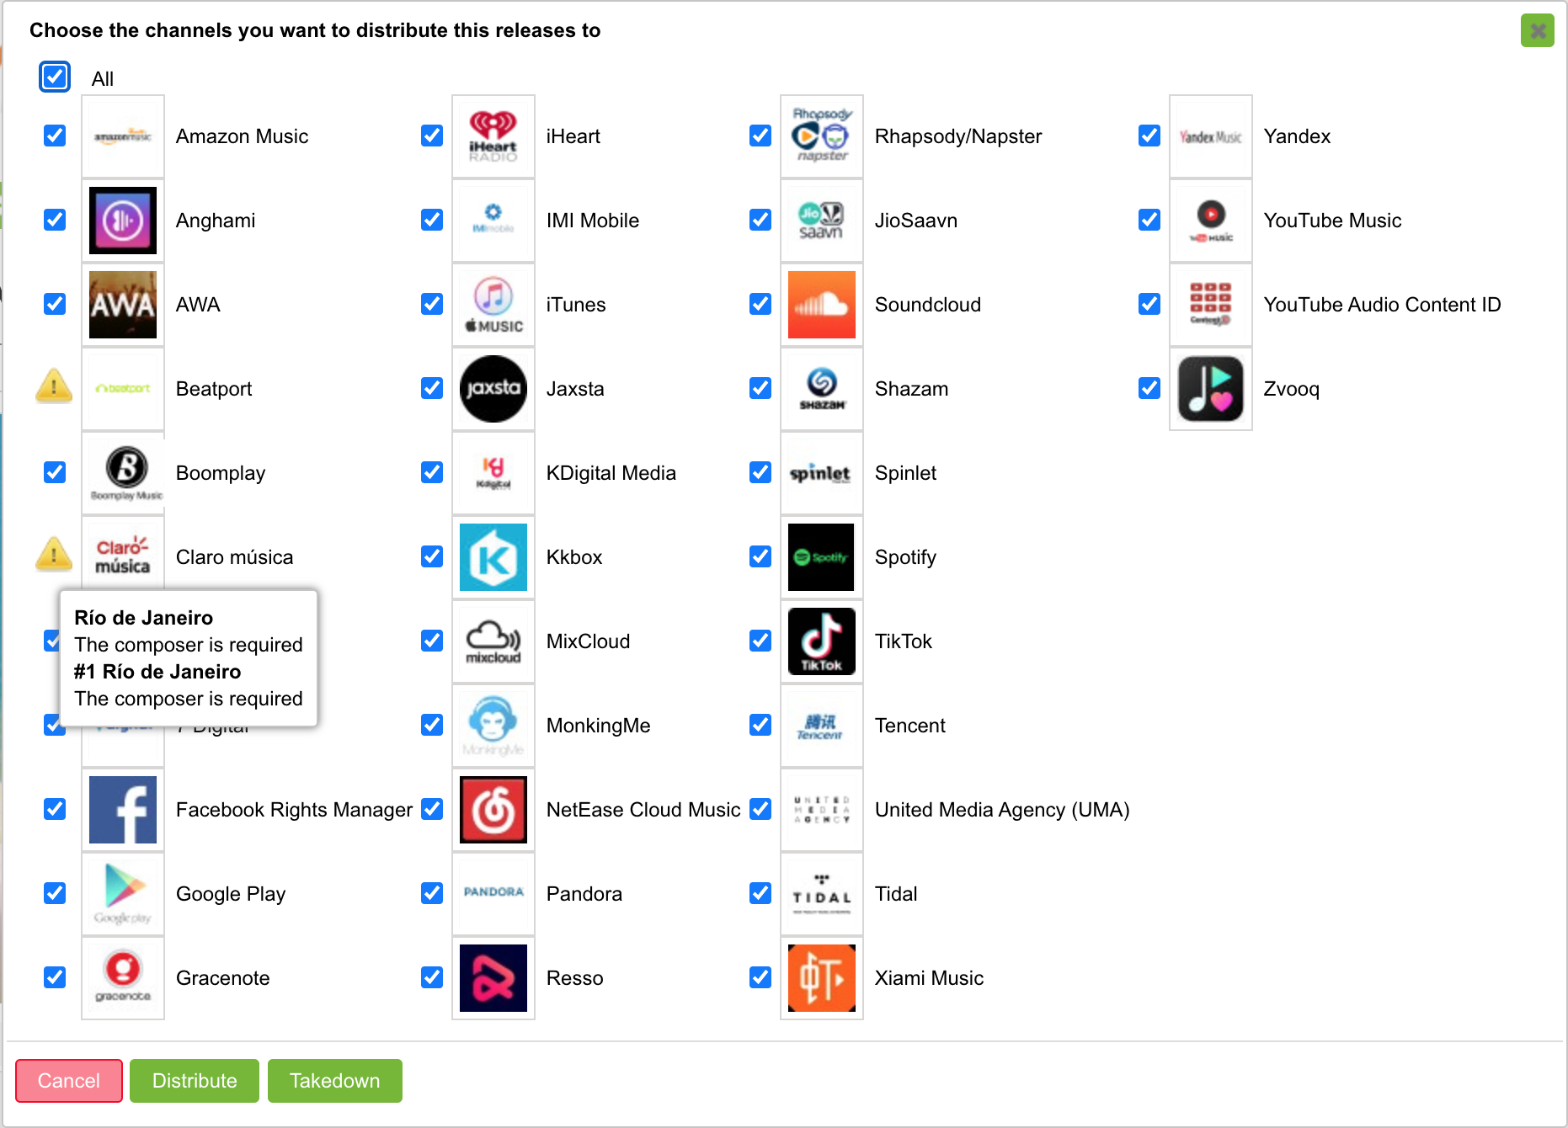Click the Cancel button

pyautogui.click(x=69, y=1081)
